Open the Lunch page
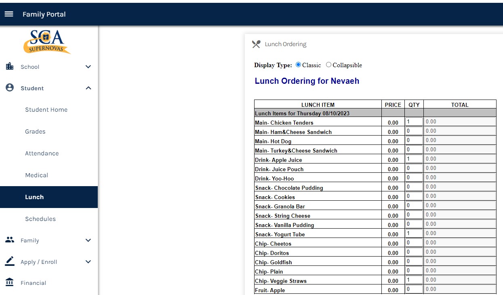Image resolution: width=503 pixels, height=295 pixels. point(49,197)
